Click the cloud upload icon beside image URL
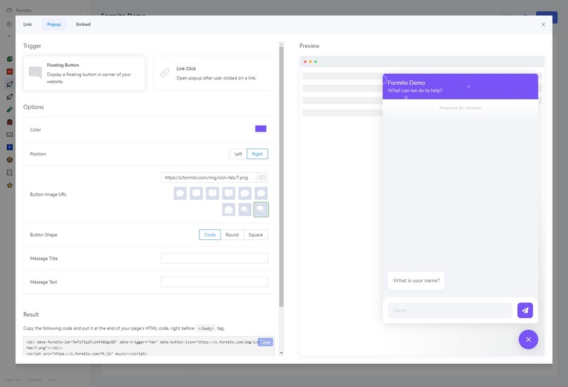The image size is (568, 387). click(x=262, y=177)
